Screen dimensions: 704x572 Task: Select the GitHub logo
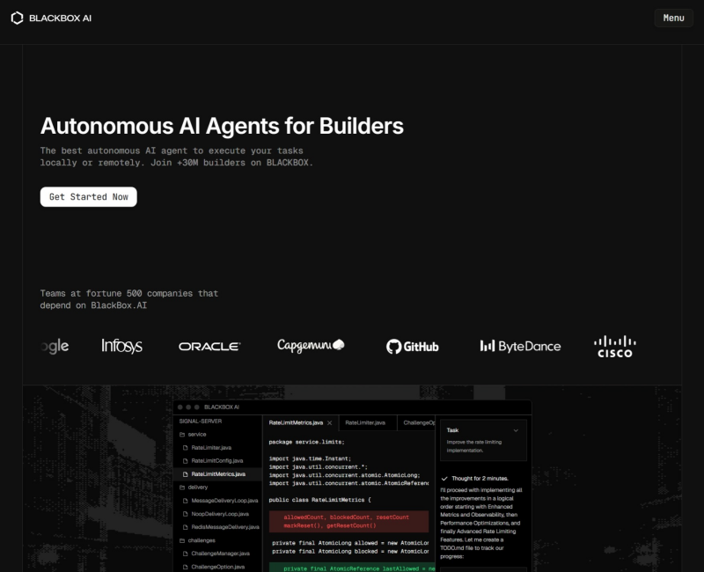(x=413, y=346)
